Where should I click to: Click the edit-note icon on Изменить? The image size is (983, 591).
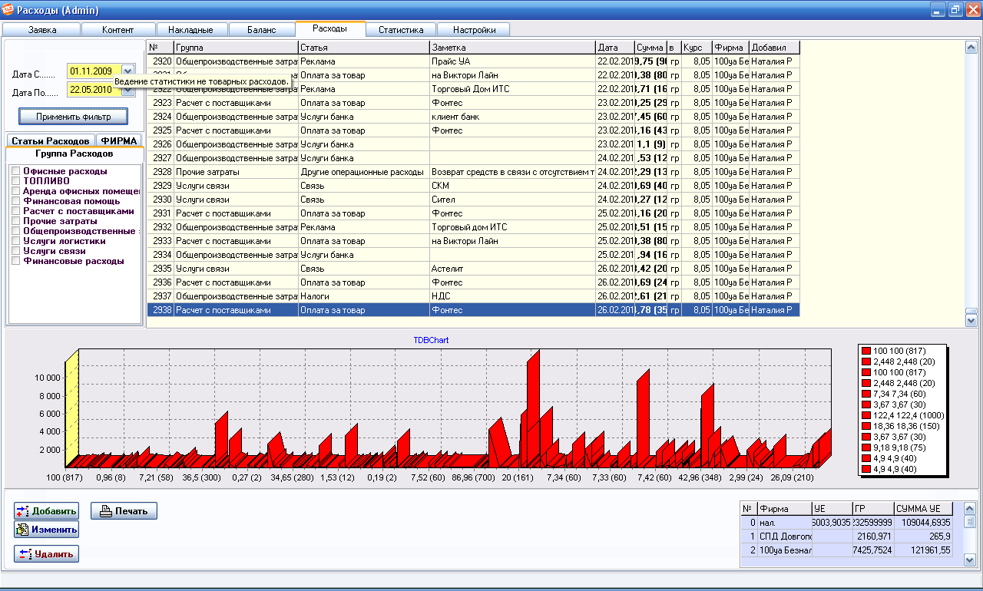click(x=23, y=530)
